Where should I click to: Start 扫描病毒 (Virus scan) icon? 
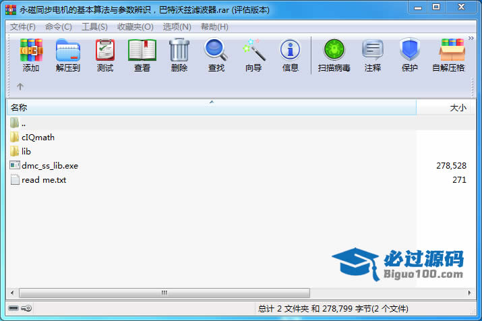coord(334,49)
